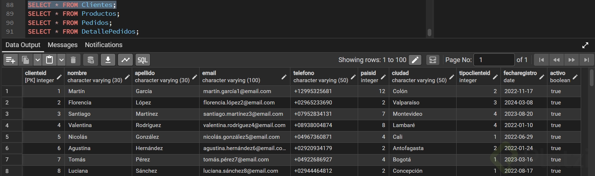Screen dimensions: 595x176
Task: Click the Paste clipboard icon
Action: 49,60
